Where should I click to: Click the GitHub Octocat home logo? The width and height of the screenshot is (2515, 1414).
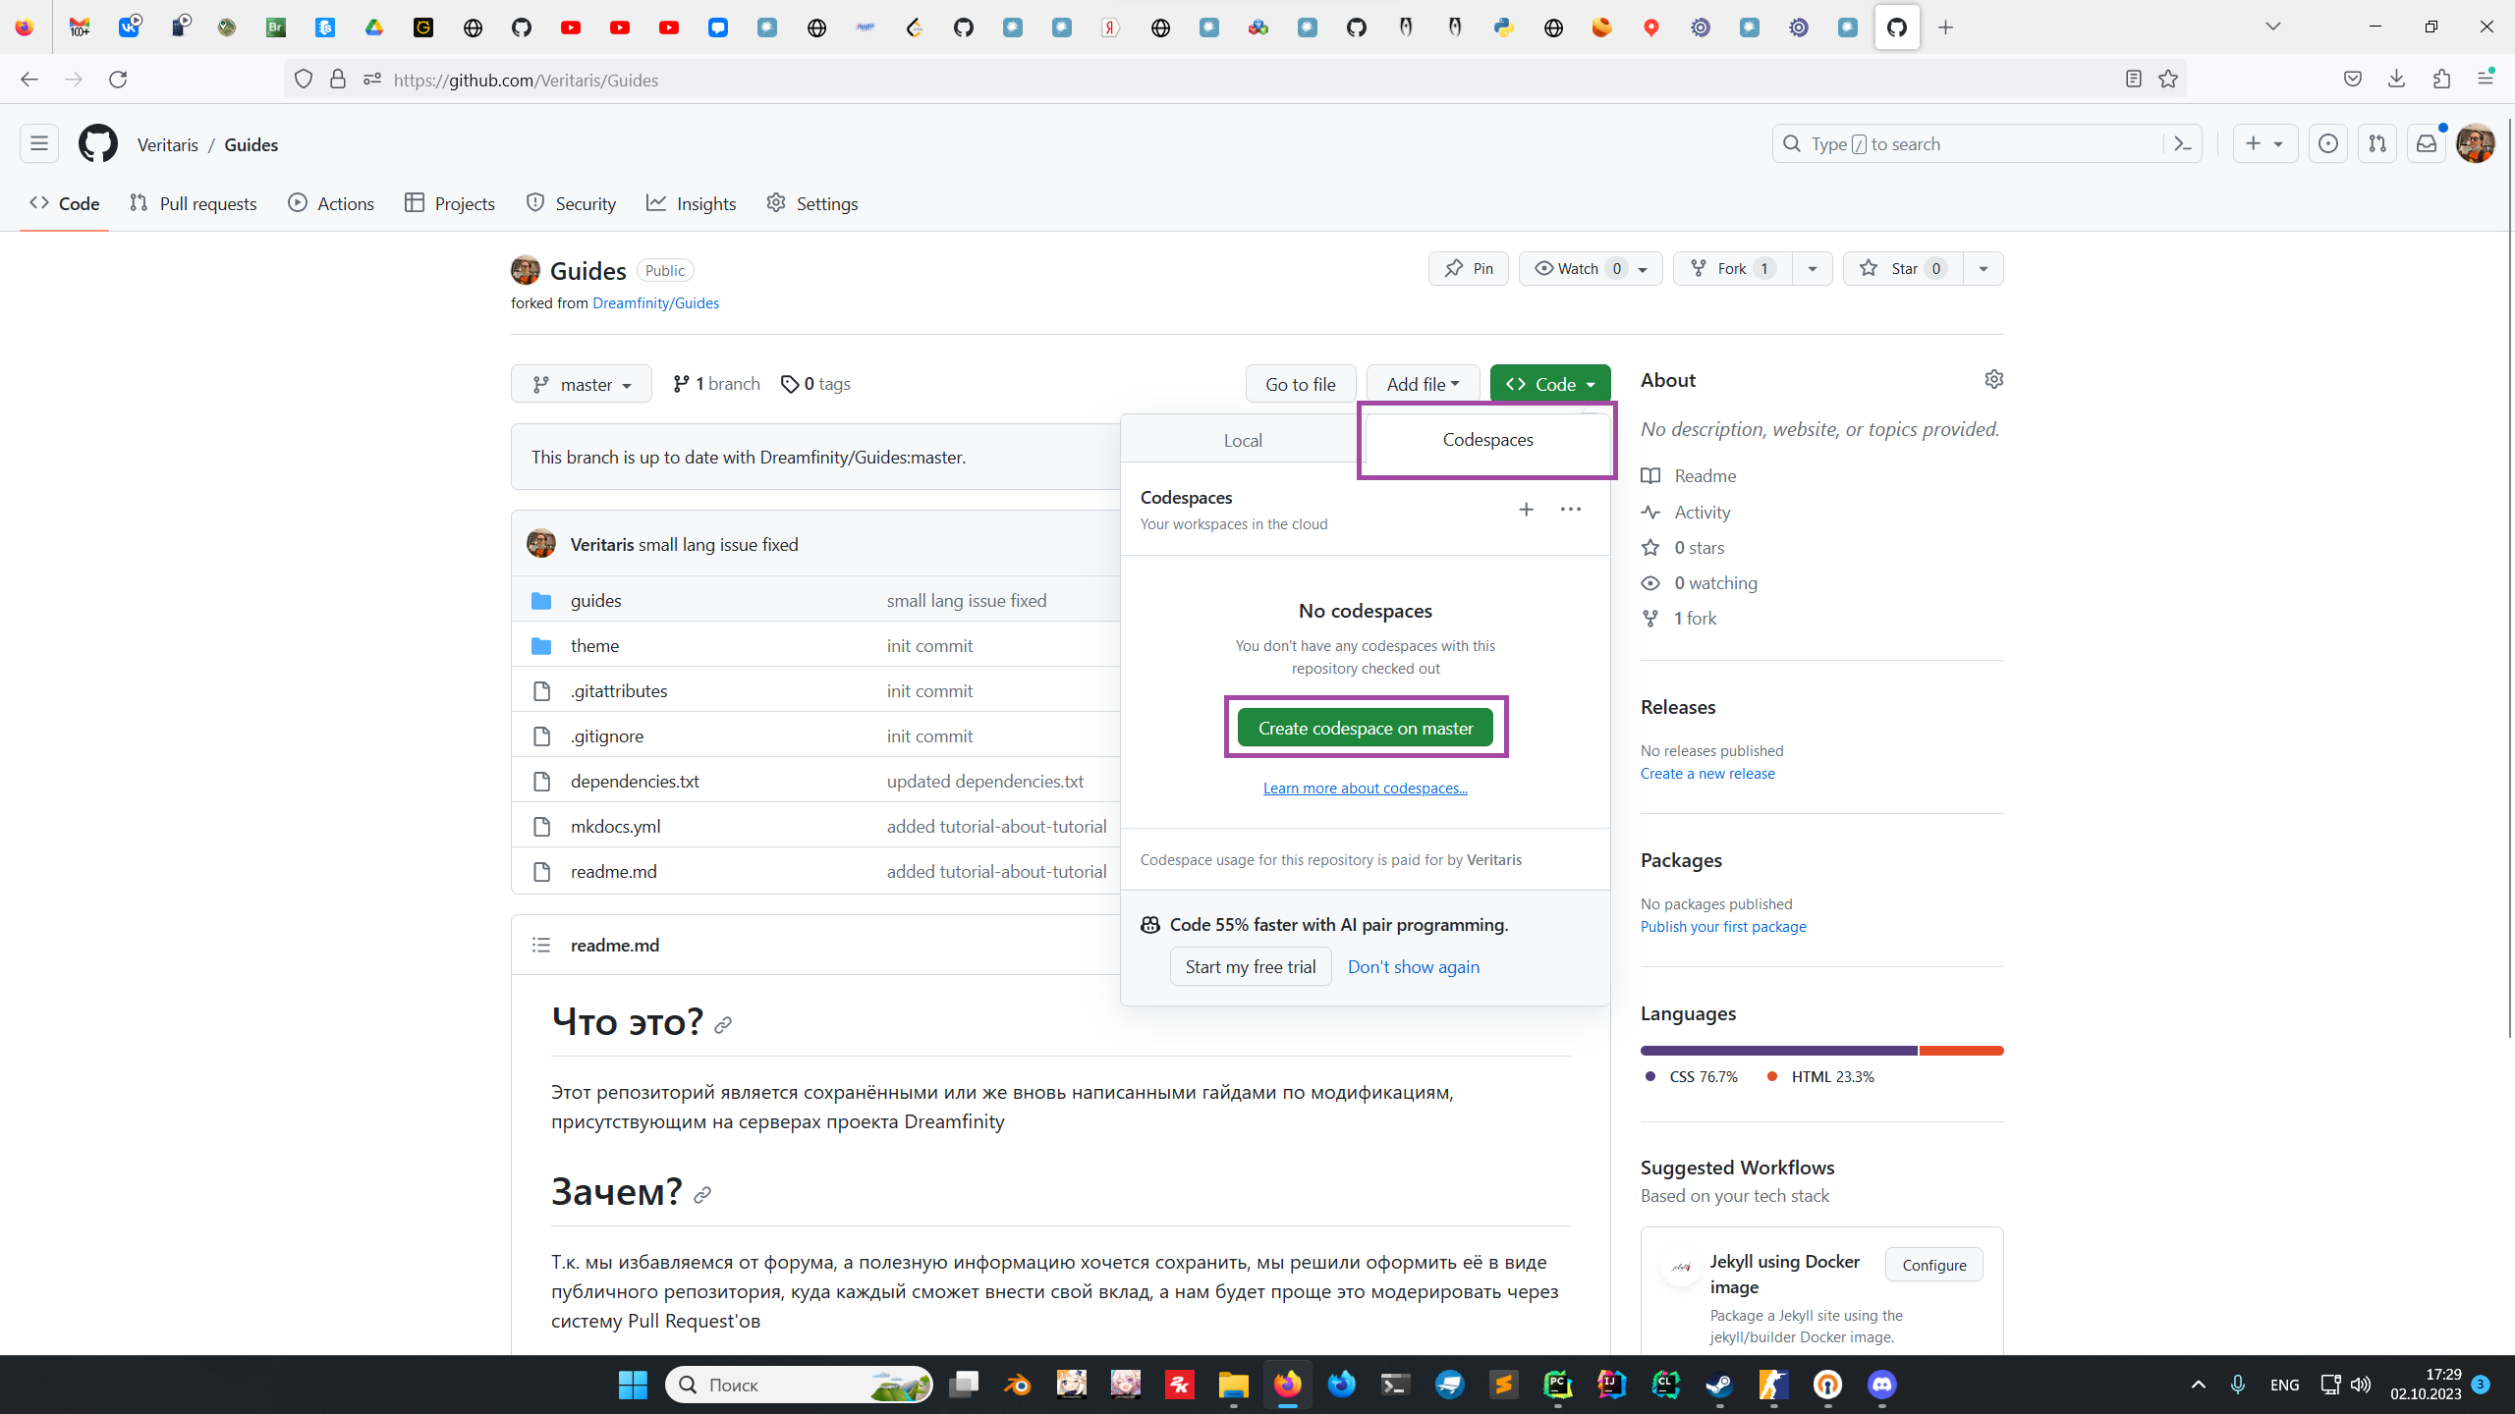[97, 144]
